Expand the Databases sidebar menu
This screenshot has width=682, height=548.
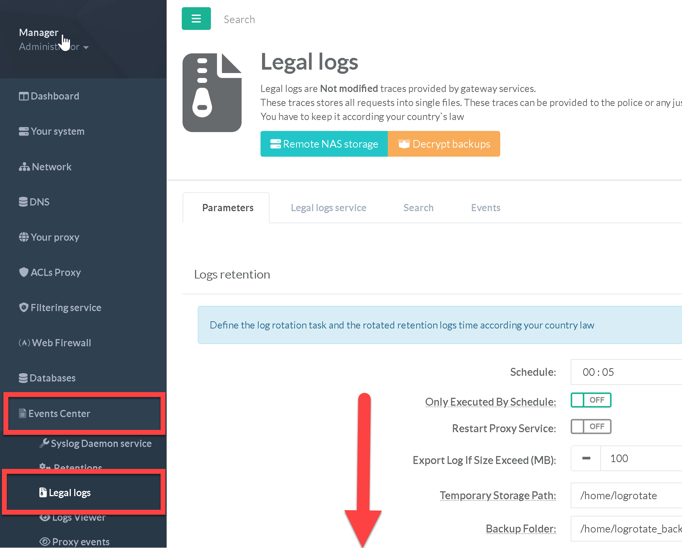tap(52, 378)
